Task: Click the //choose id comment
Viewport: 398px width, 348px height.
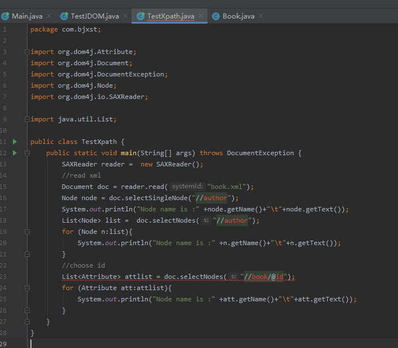Action: click(x=83, y=265)
